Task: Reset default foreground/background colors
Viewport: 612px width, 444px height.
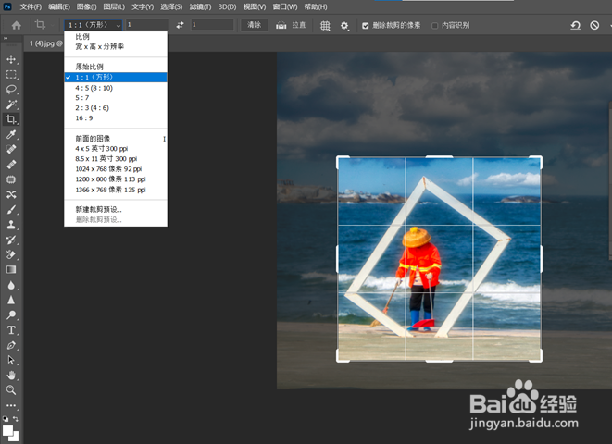Action: [6, 419]
